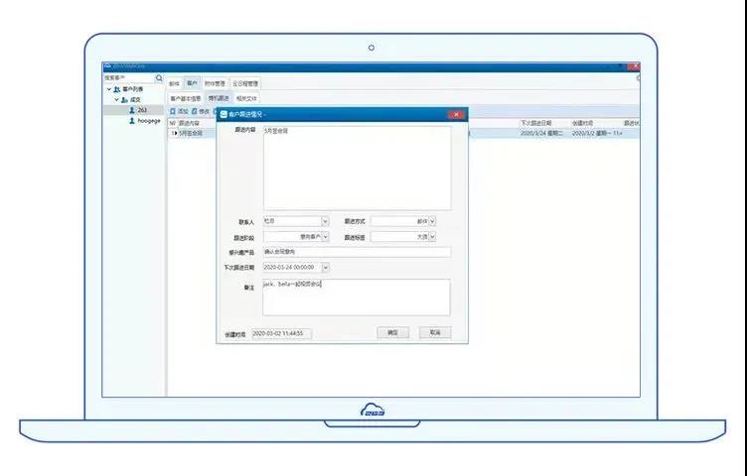Open the 跟进方式 dropdown
This screenshot has width=747, height=476.
coord(432,221)
